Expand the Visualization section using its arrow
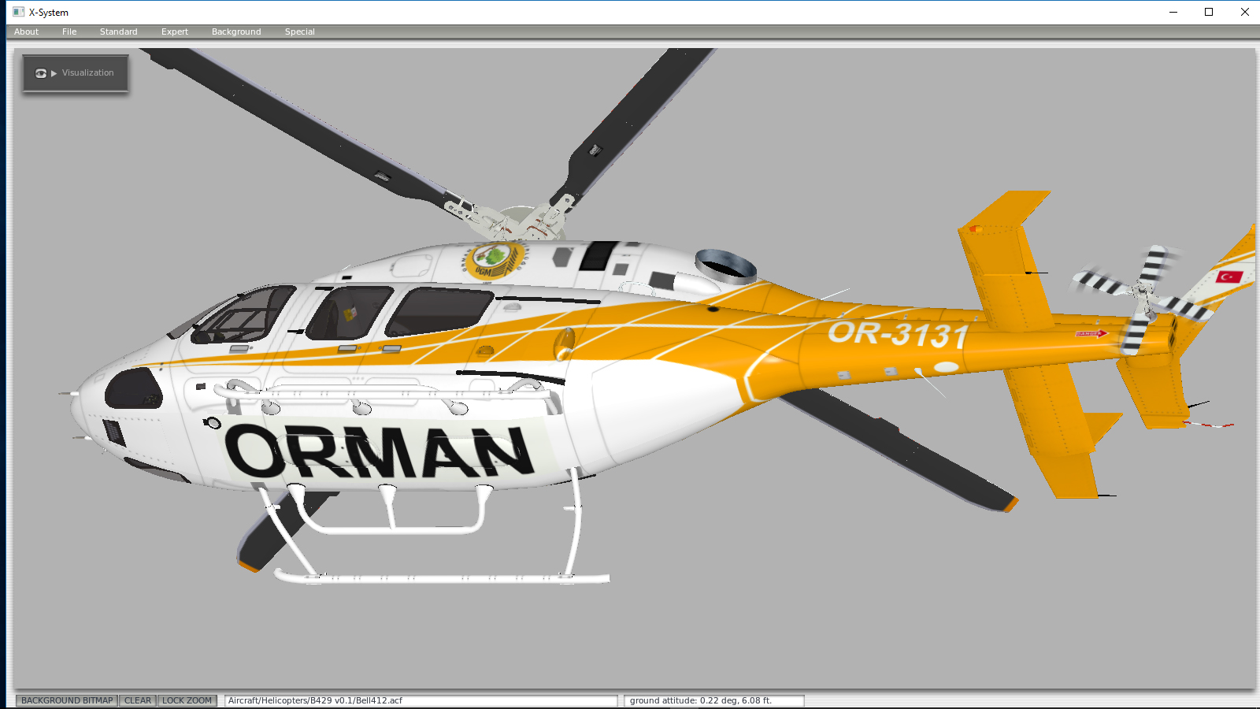Screen dimensions: 1260x709 (54, 72)
